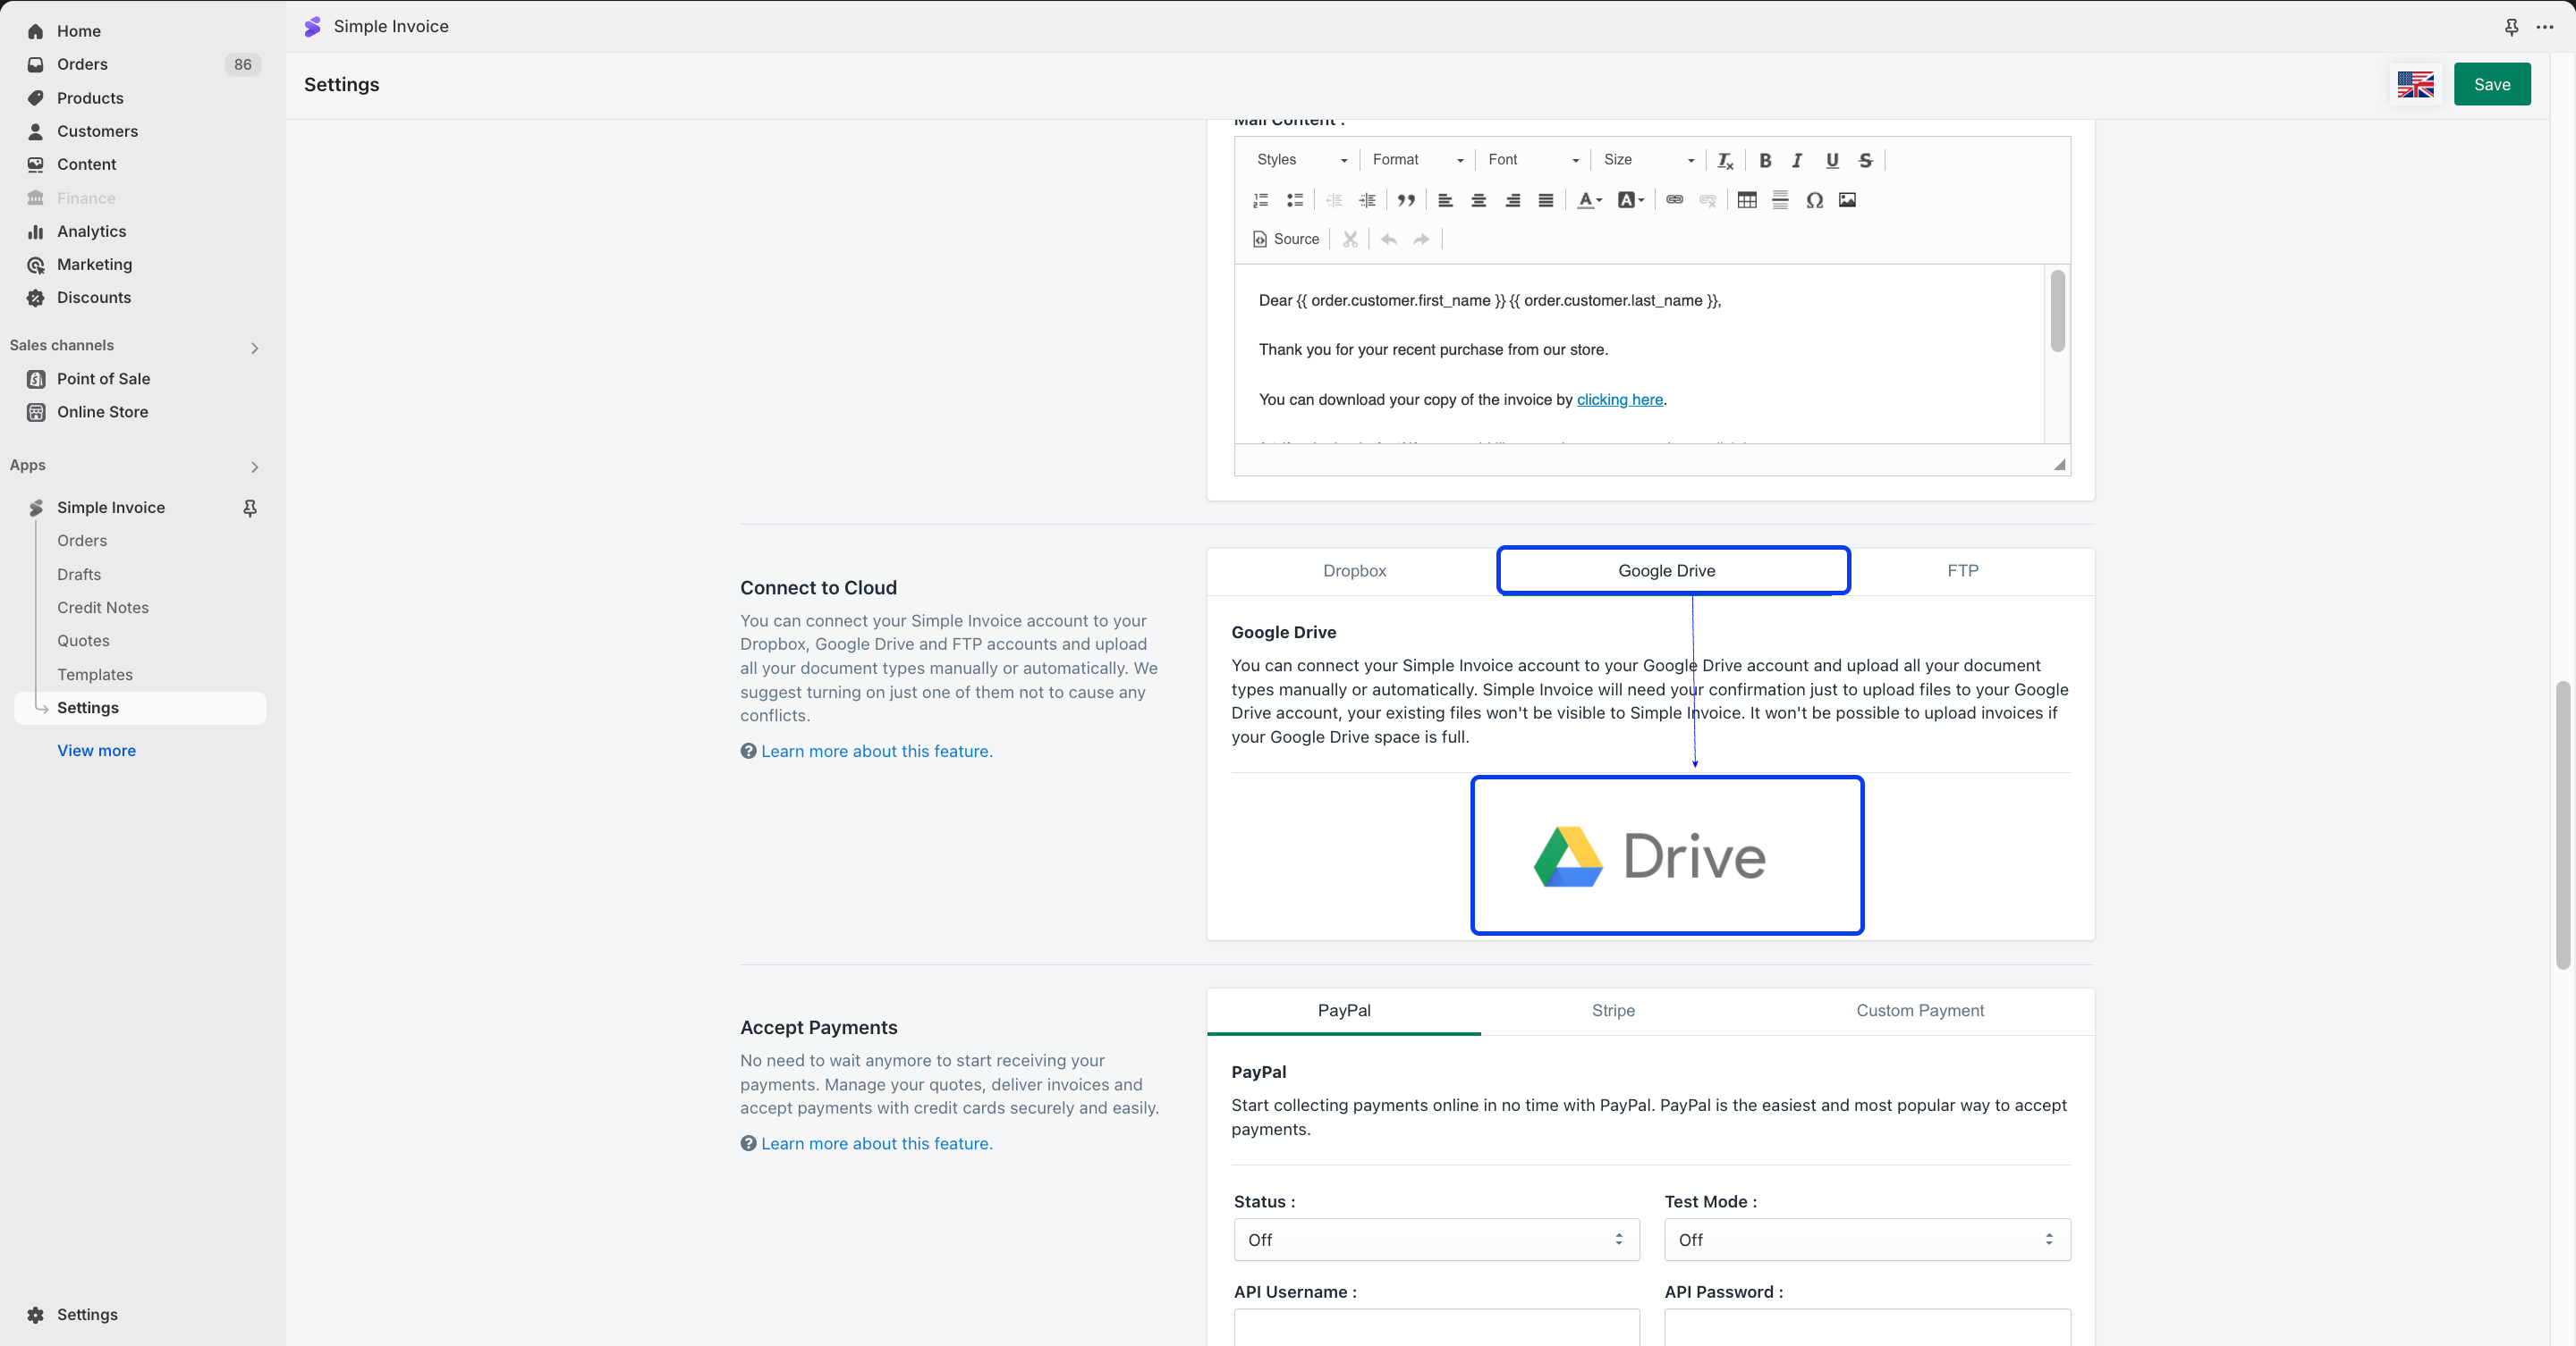Toggle strikethrough text formatting
Viewport: 2576px width, 1346px height.
(1865, 160)
